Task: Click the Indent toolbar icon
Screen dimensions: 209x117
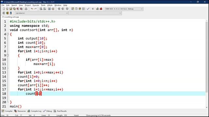Action: tap(62, 9)
